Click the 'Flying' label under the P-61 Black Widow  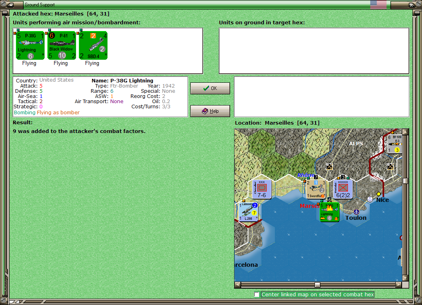click(x=61, y=63)
